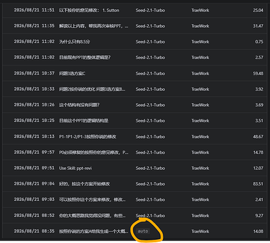Select the timestamp 2026/08/21 09:03
Image resolution: width=270 pixels, height=243 pixels.
[x=34, y=200]
